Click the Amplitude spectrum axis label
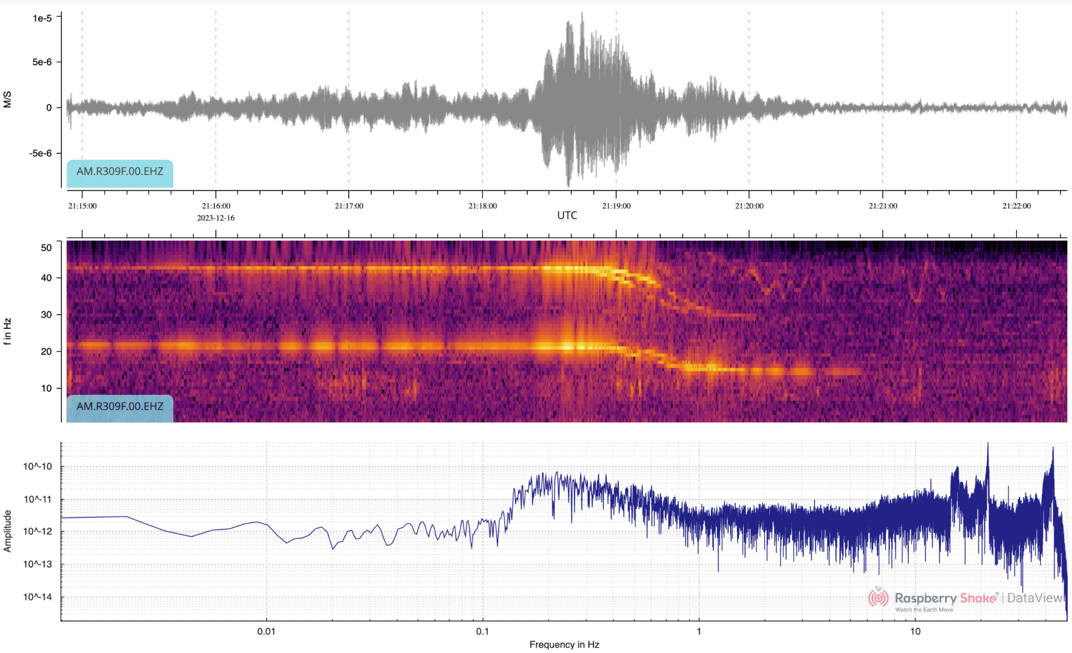Screen dimensions: 1072x653 click(7, 531)
